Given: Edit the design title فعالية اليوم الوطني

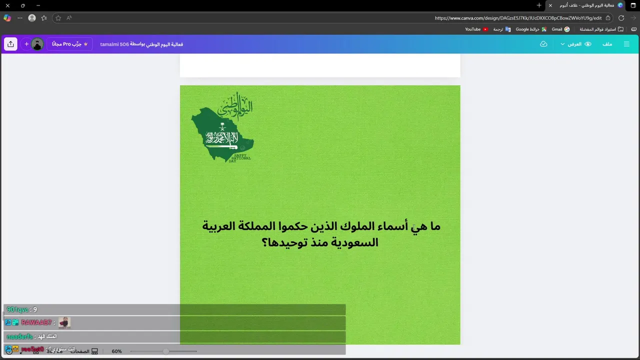Looking at the screenshot, I should 141,44.
